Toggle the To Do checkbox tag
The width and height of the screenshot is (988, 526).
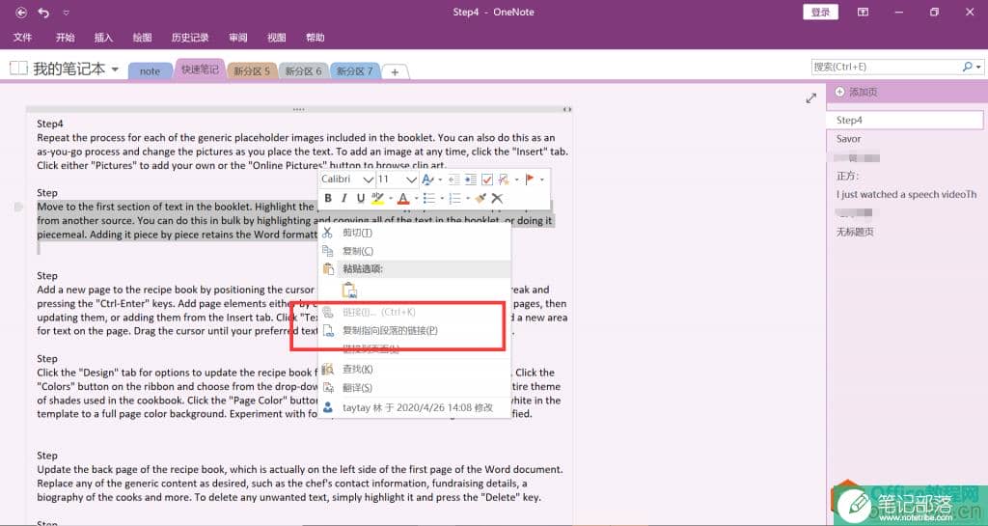pyautogui.click(x=487, y=180)
